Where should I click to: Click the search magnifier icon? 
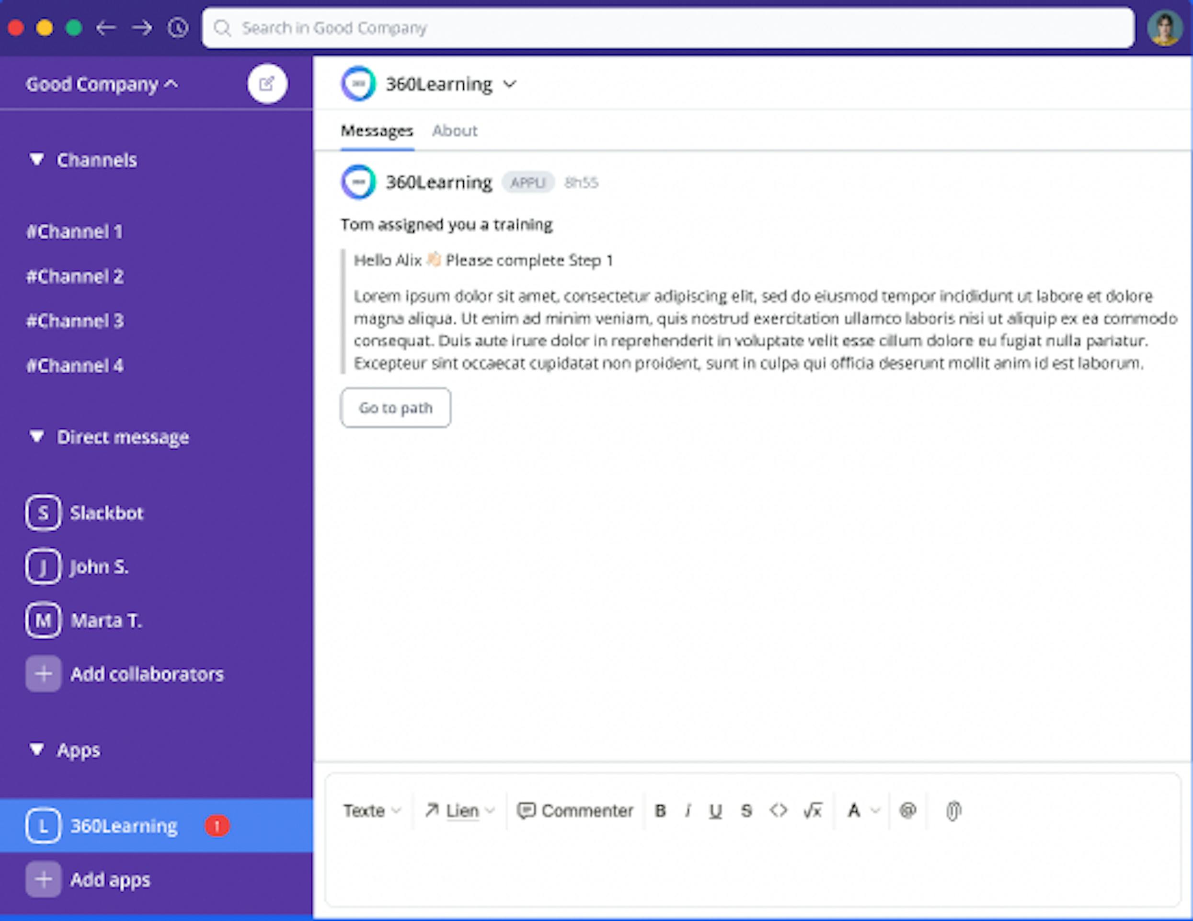click(x=222, y=27)
